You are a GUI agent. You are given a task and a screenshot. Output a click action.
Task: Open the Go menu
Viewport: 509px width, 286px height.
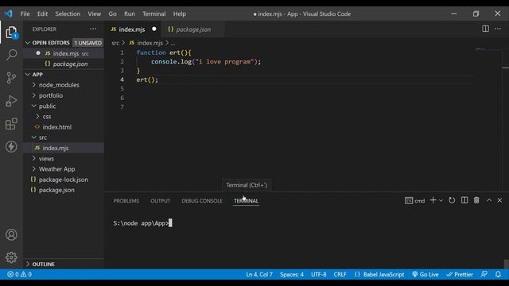[x=112, y=14]
